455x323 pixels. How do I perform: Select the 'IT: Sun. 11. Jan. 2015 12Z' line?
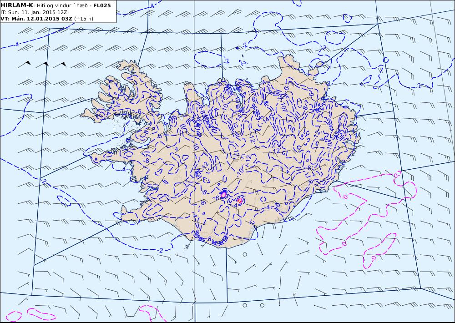(33, 12)
